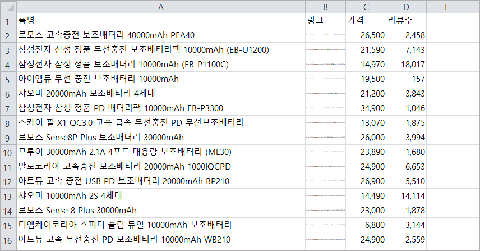Viewport: 480px width, 251px height.
Task: Click review count 1,875
Action: 406,123
